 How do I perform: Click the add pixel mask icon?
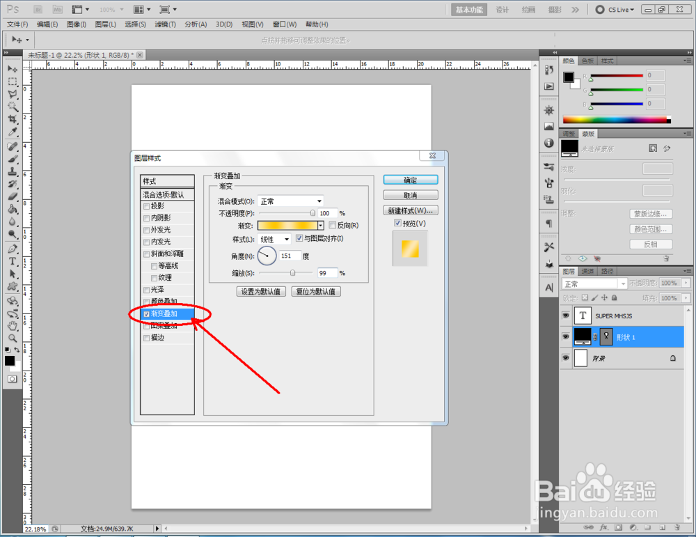618,527
